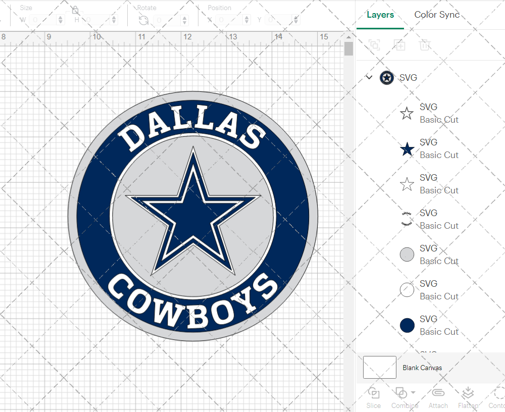Open the Color Sync tab
The width and height of the screenshot is (505, 412).
[x=437, y=15]
